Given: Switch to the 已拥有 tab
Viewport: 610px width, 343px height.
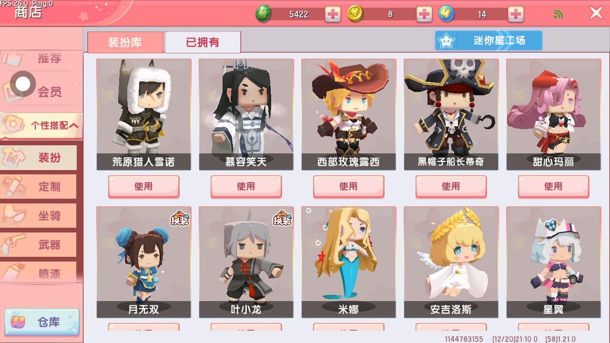Looking at the screenshot, I should tap(203, 42).
